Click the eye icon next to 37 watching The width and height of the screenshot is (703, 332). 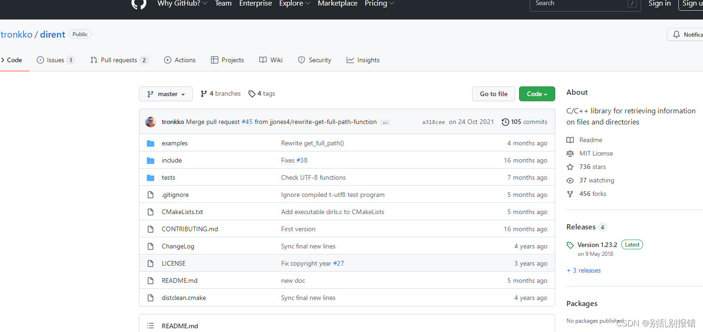tap(570, 180)
